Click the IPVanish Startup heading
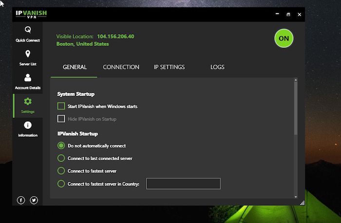 77,134
